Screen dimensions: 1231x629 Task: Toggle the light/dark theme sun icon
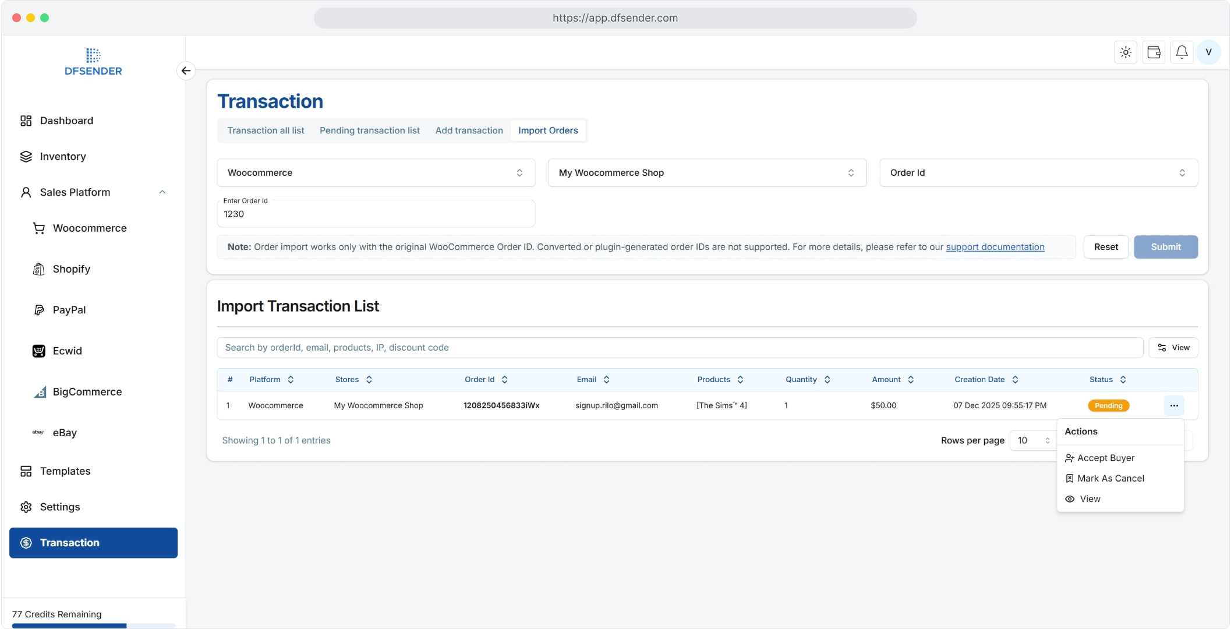(x=1126, y=52)
